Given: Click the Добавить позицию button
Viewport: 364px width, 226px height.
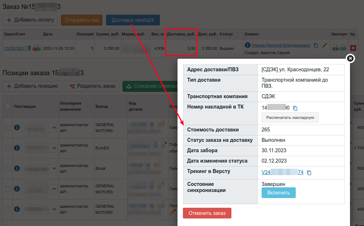Looking at the screenshot, I should (32, 86).
